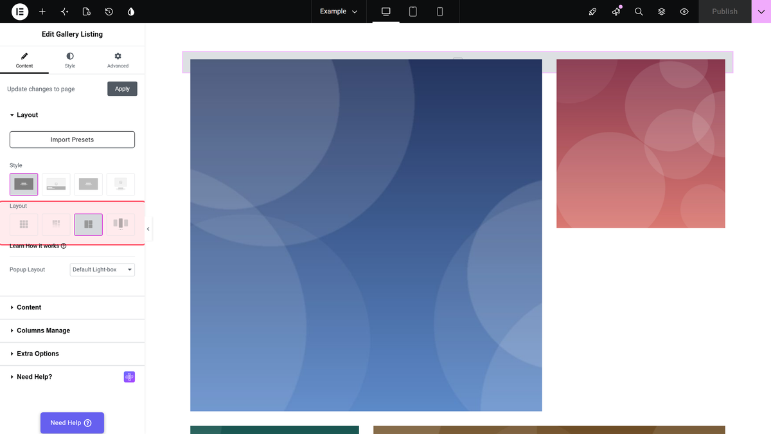Select the second gallery Style option
771x434 pixels.
56,185
